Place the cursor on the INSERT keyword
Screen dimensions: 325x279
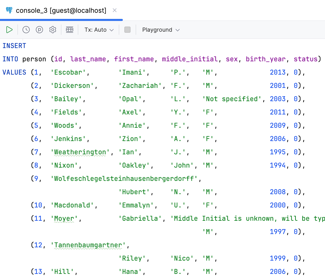pos(14,46)
